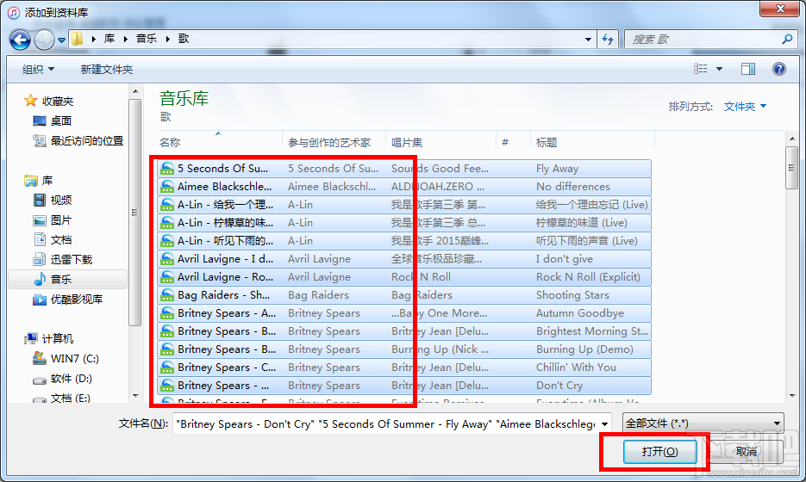Click the magnifier search icon

tap(787, 39)
